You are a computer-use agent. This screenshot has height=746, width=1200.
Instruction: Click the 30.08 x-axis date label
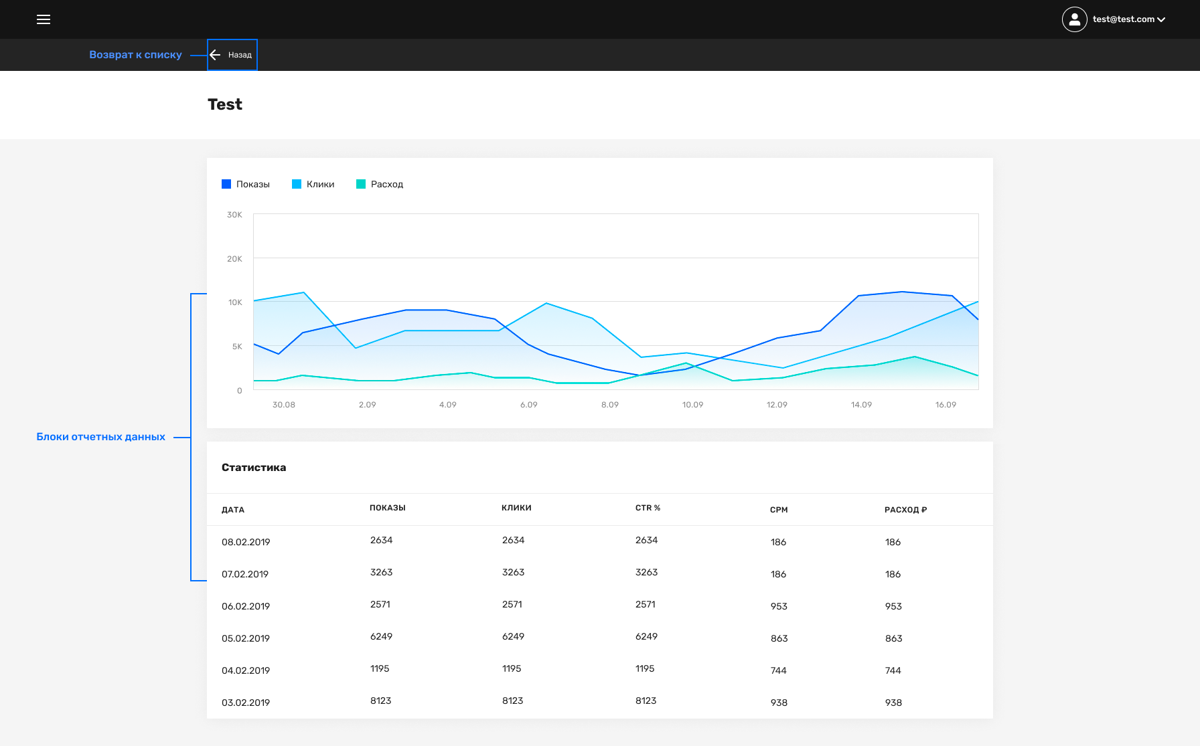click(x=284, y=405)
